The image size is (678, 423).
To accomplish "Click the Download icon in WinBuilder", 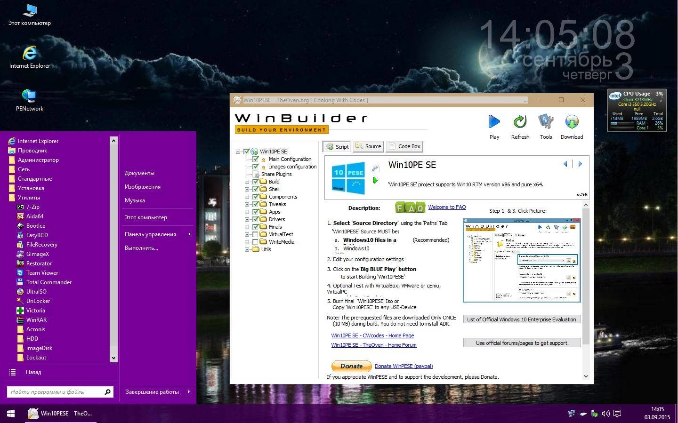I will [x=572, y=122].
